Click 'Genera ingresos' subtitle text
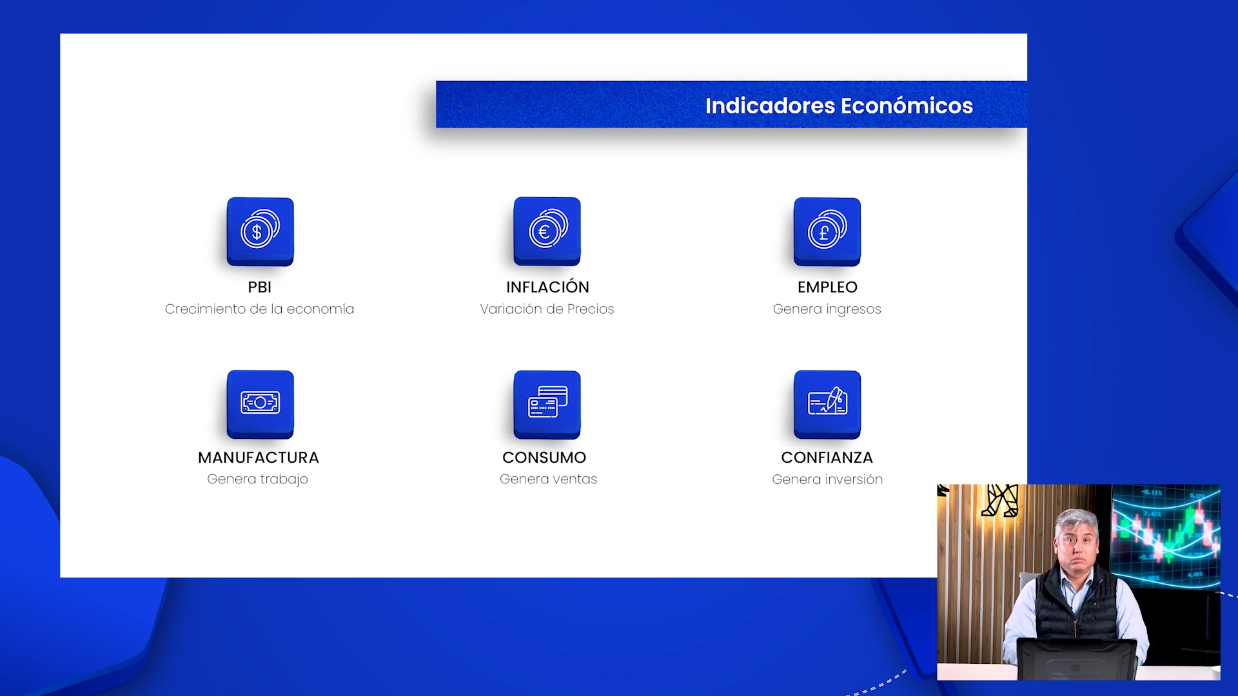 (x=827, y=309)
